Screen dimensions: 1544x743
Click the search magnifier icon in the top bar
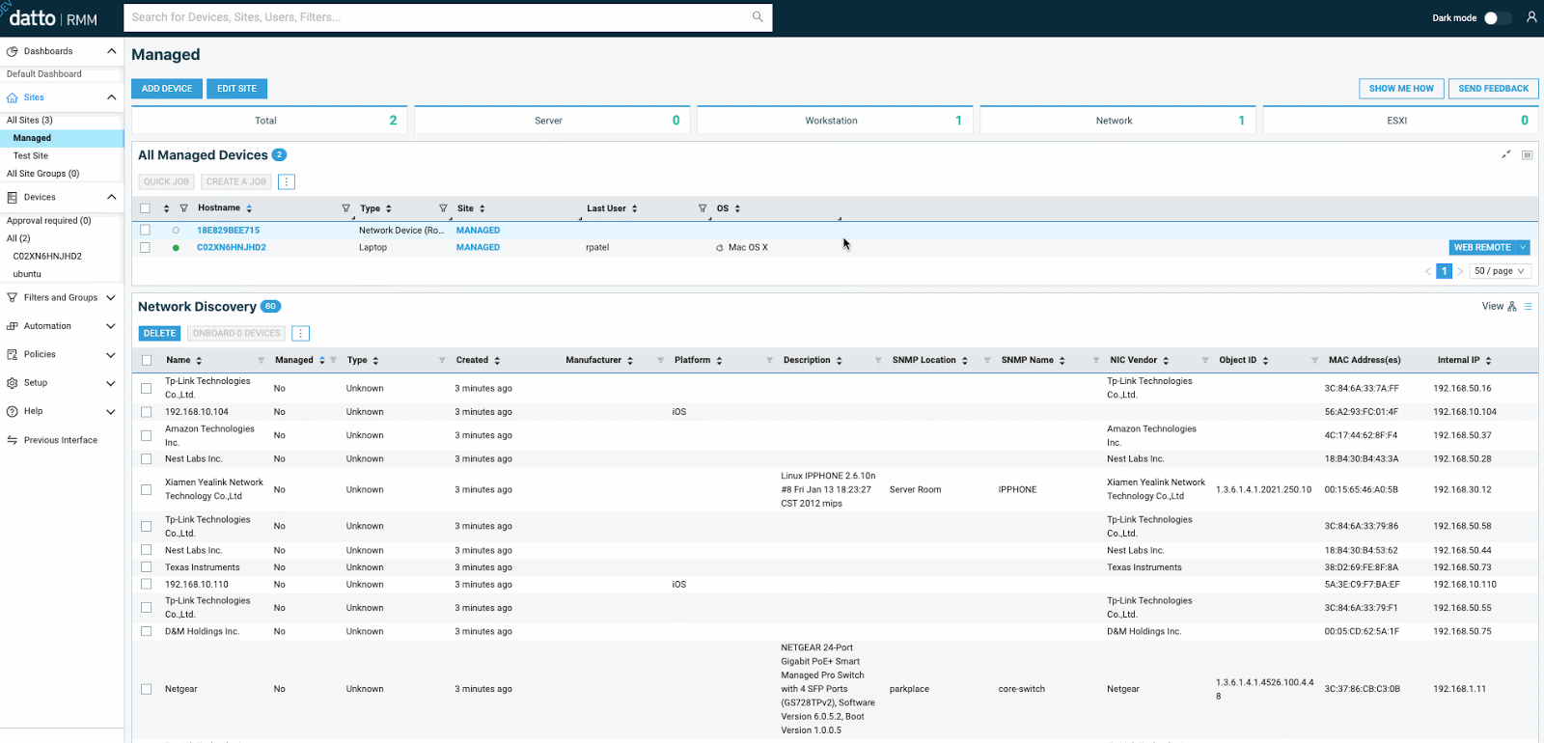(x=758, y=16)
